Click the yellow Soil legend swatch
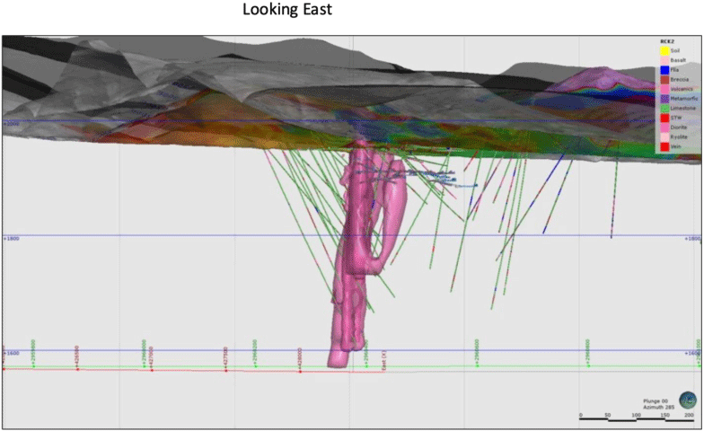Screen dimensions: 704x431 tap(664, 51)
